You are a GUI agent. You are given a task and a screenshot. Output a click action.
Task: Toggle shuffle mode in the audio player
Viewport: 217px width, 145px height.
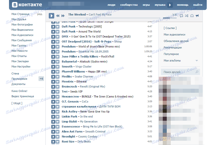point(186,16)
